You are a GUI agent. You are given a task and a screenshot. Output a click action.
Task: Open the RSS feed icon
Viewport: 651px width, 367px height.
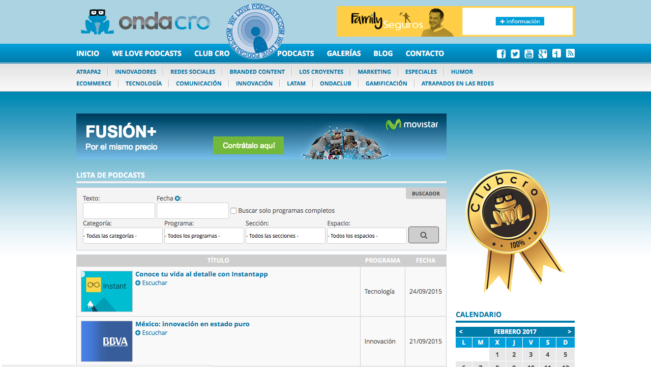click(570, 53)
